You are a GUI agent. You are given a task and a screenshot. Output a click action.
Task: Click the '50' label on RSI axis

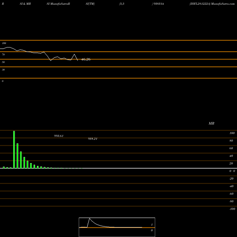(3, 62)
